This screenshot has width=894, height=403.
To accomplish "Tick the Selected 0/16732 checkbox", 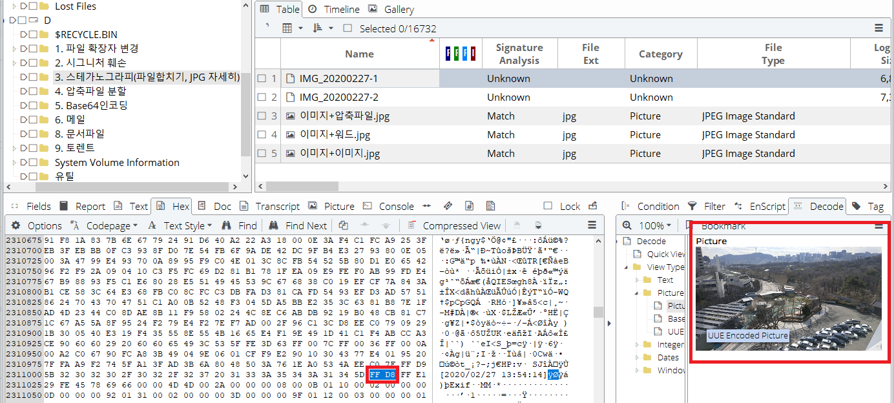I will 348,28.
